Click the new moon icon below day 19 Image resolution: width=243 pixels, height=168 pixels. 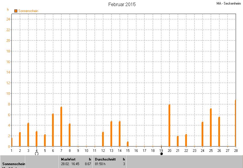click(161, 154)
